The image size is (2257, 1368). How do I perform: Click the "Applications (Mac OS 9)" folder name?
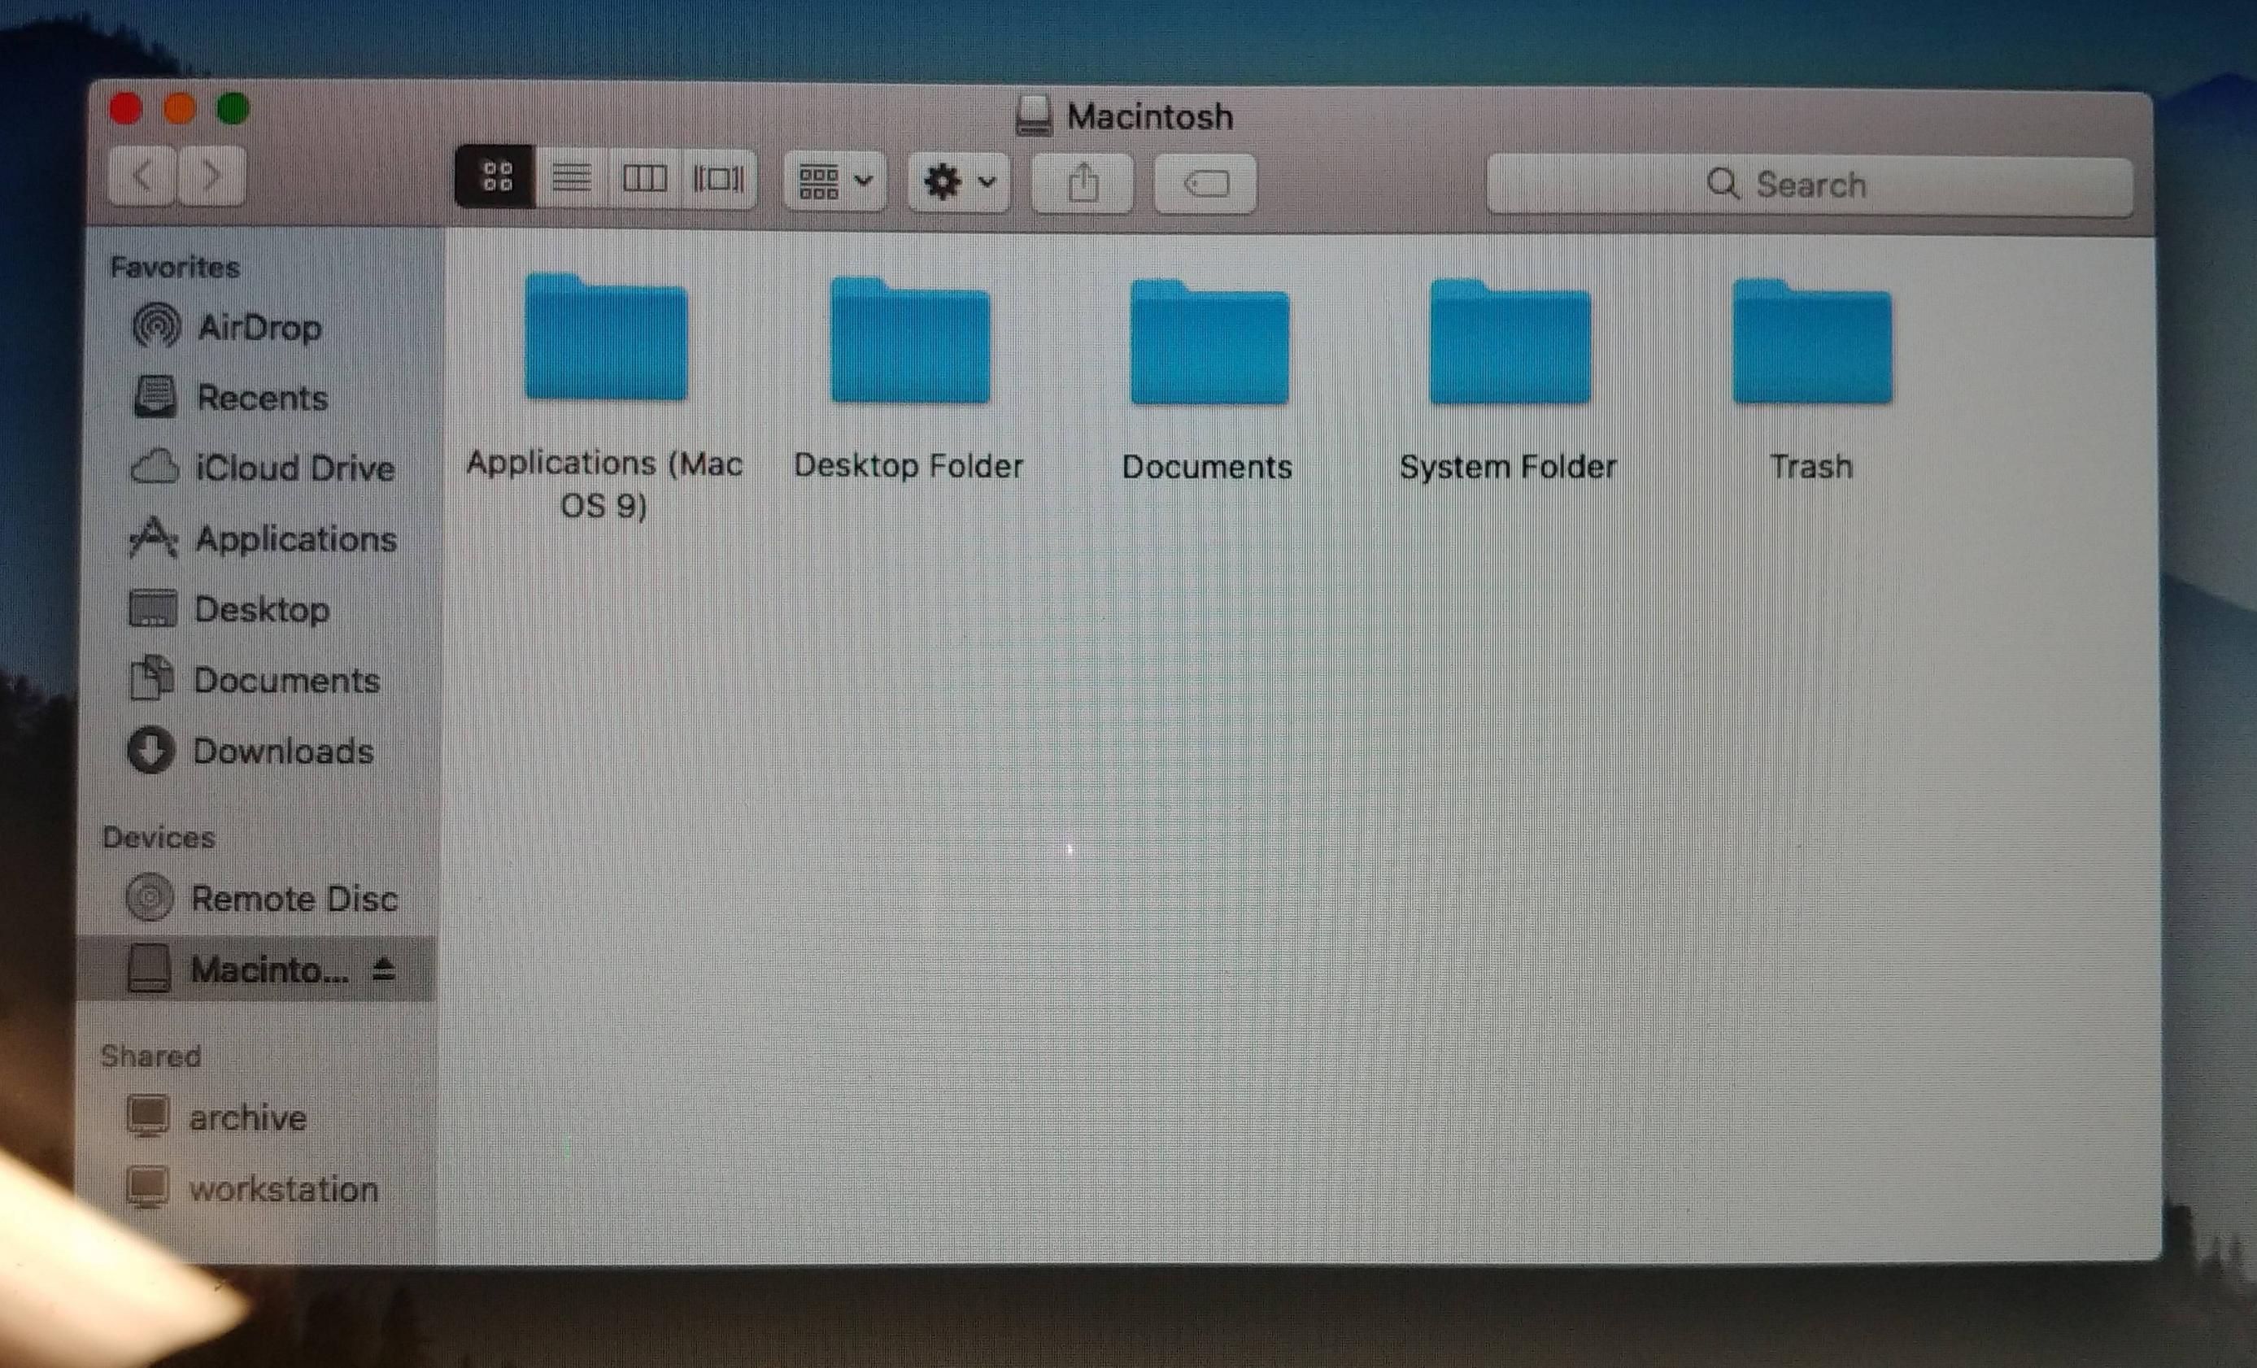click(604, 484)
